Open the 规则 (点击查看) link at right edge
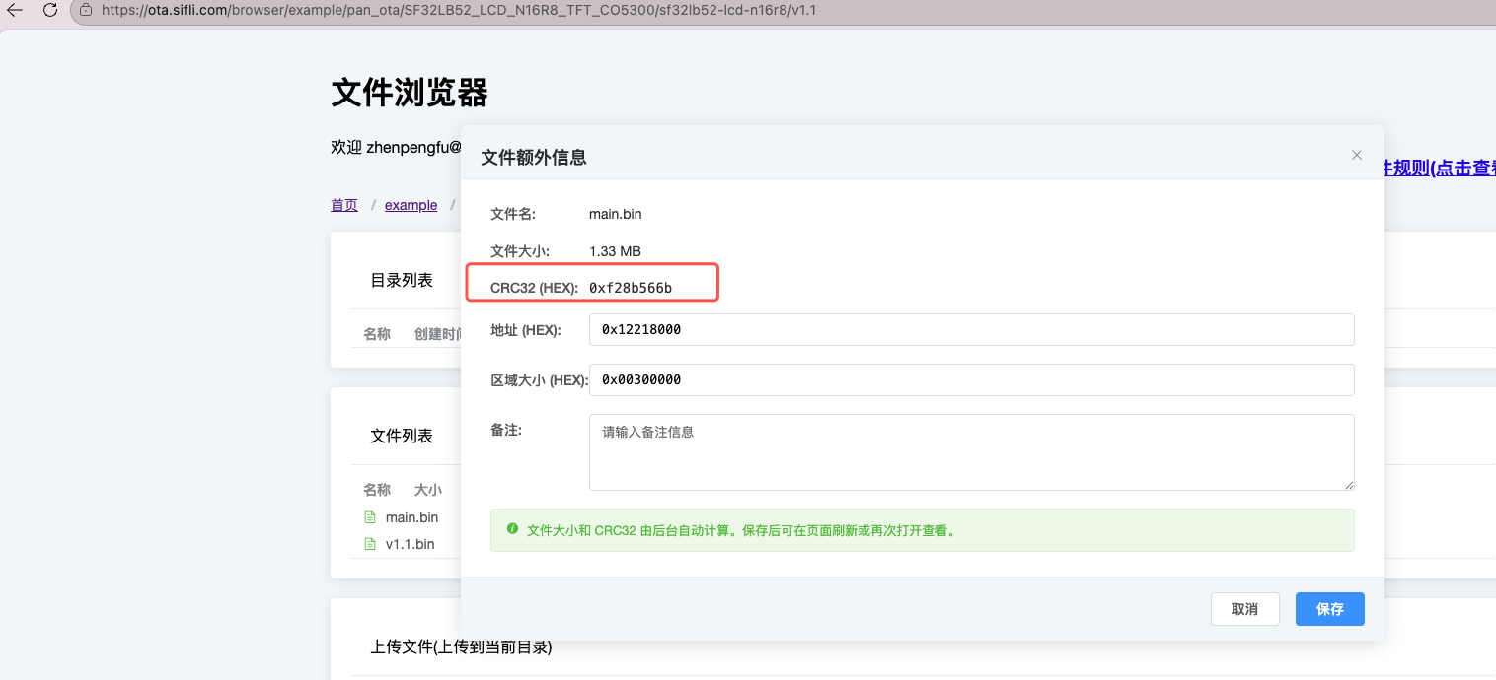Viewport: 1496px width, 680px height. 1441,168
